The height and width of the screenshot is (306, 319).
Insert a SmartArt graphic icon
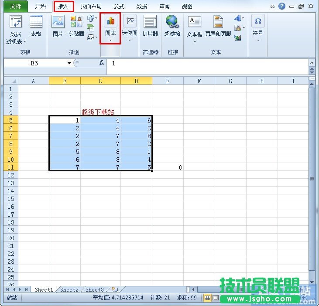click(90, 27)
